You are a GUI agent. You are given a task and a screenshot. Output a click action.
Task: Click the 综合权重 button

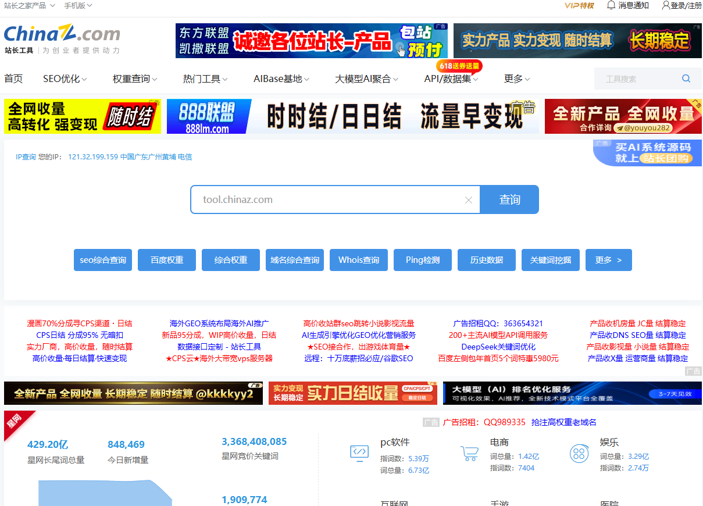click(x=231, y=260)
